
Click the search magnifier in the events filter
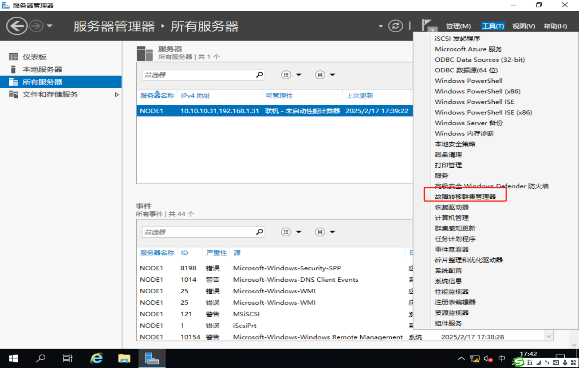(x=259, y=232)
